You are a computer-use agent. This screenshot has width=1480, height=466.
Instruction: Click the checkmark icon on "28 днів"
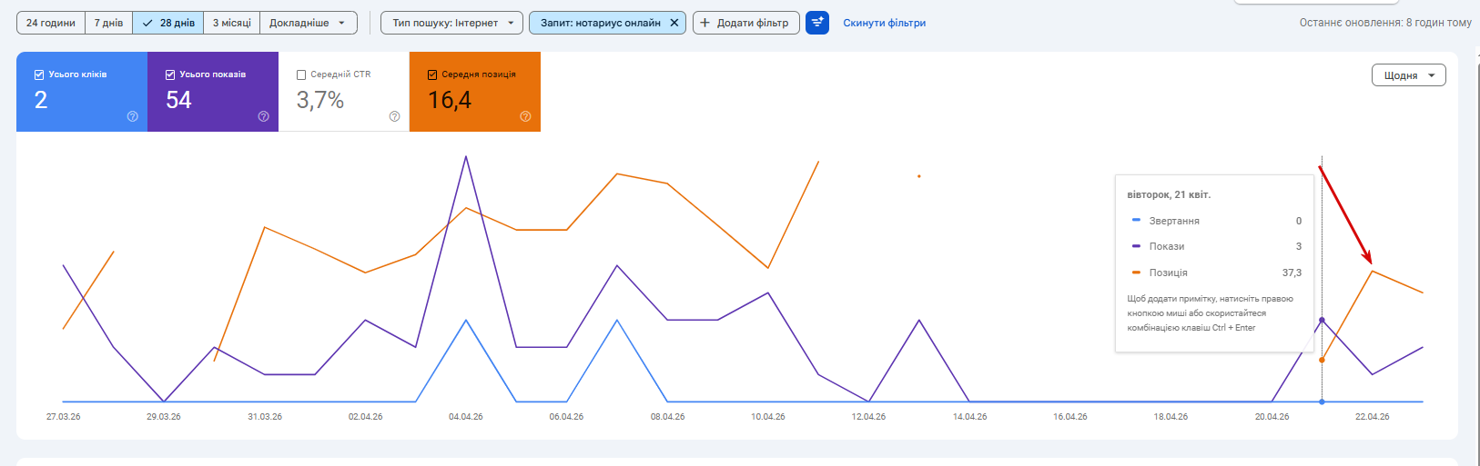coord(148,23)
